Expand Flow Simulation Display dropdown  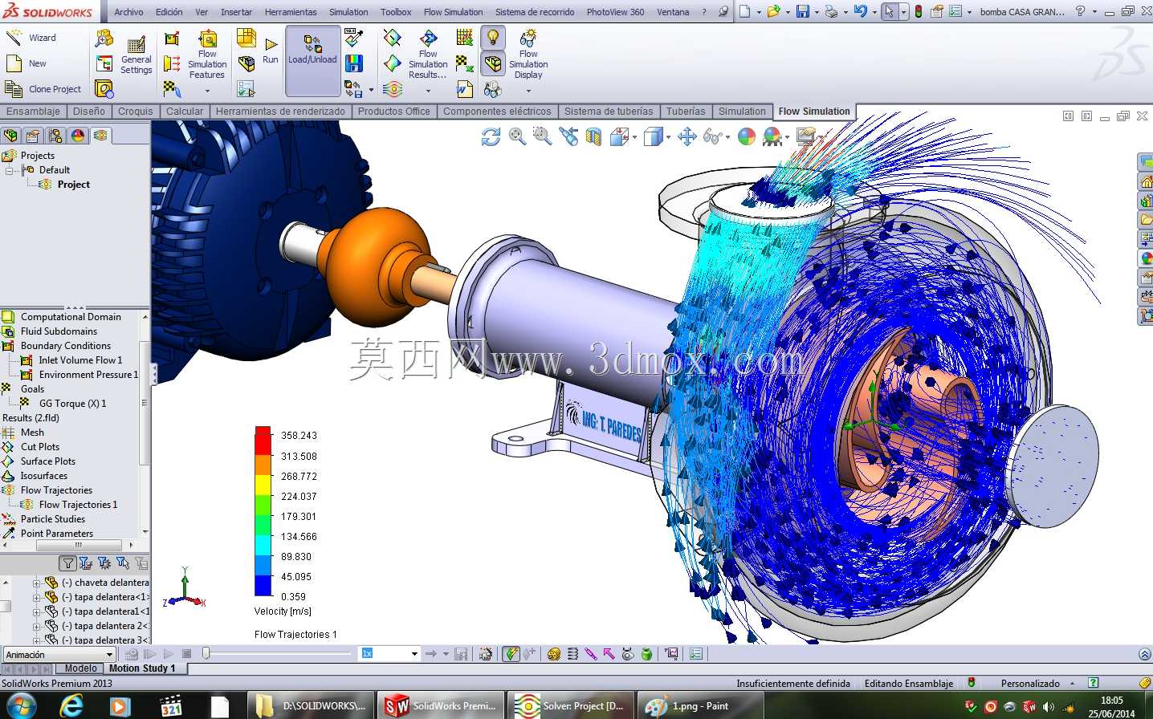(x=528, y=91)
